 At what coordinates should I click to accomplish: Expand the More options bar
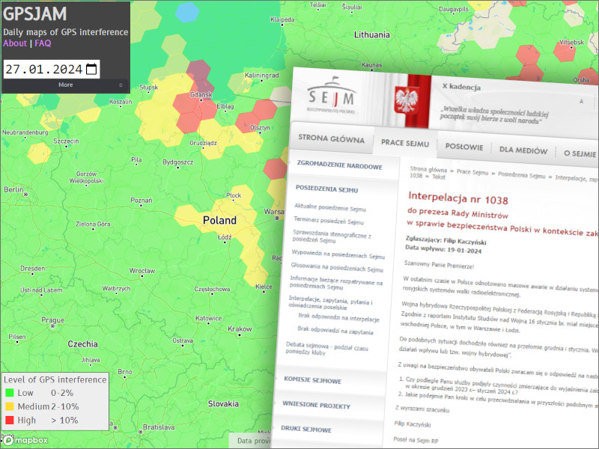click(66, 85)
